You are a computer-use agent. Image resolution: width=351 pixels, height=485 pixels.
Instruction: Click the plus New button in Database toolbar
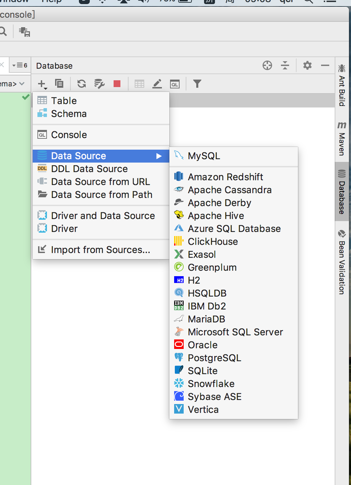coord(42,84)
